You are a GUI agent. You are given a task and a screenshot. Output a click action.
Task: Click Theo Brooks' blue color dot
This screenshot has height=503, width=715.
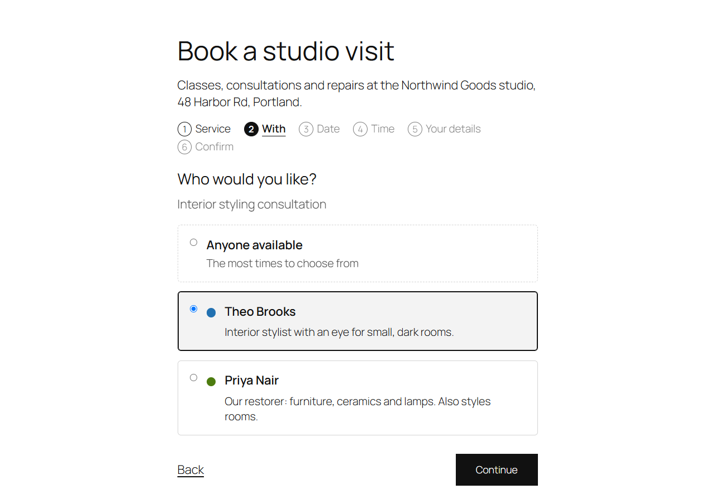coord(211,312)
